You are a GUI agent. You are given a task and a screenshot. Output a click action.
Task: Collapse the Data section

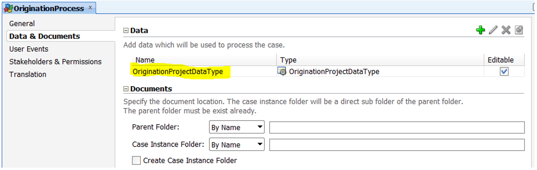click(126, 30)
